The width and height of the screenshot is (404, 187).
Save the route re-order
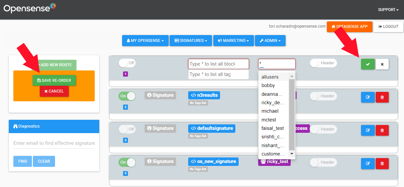pos(54,81)
